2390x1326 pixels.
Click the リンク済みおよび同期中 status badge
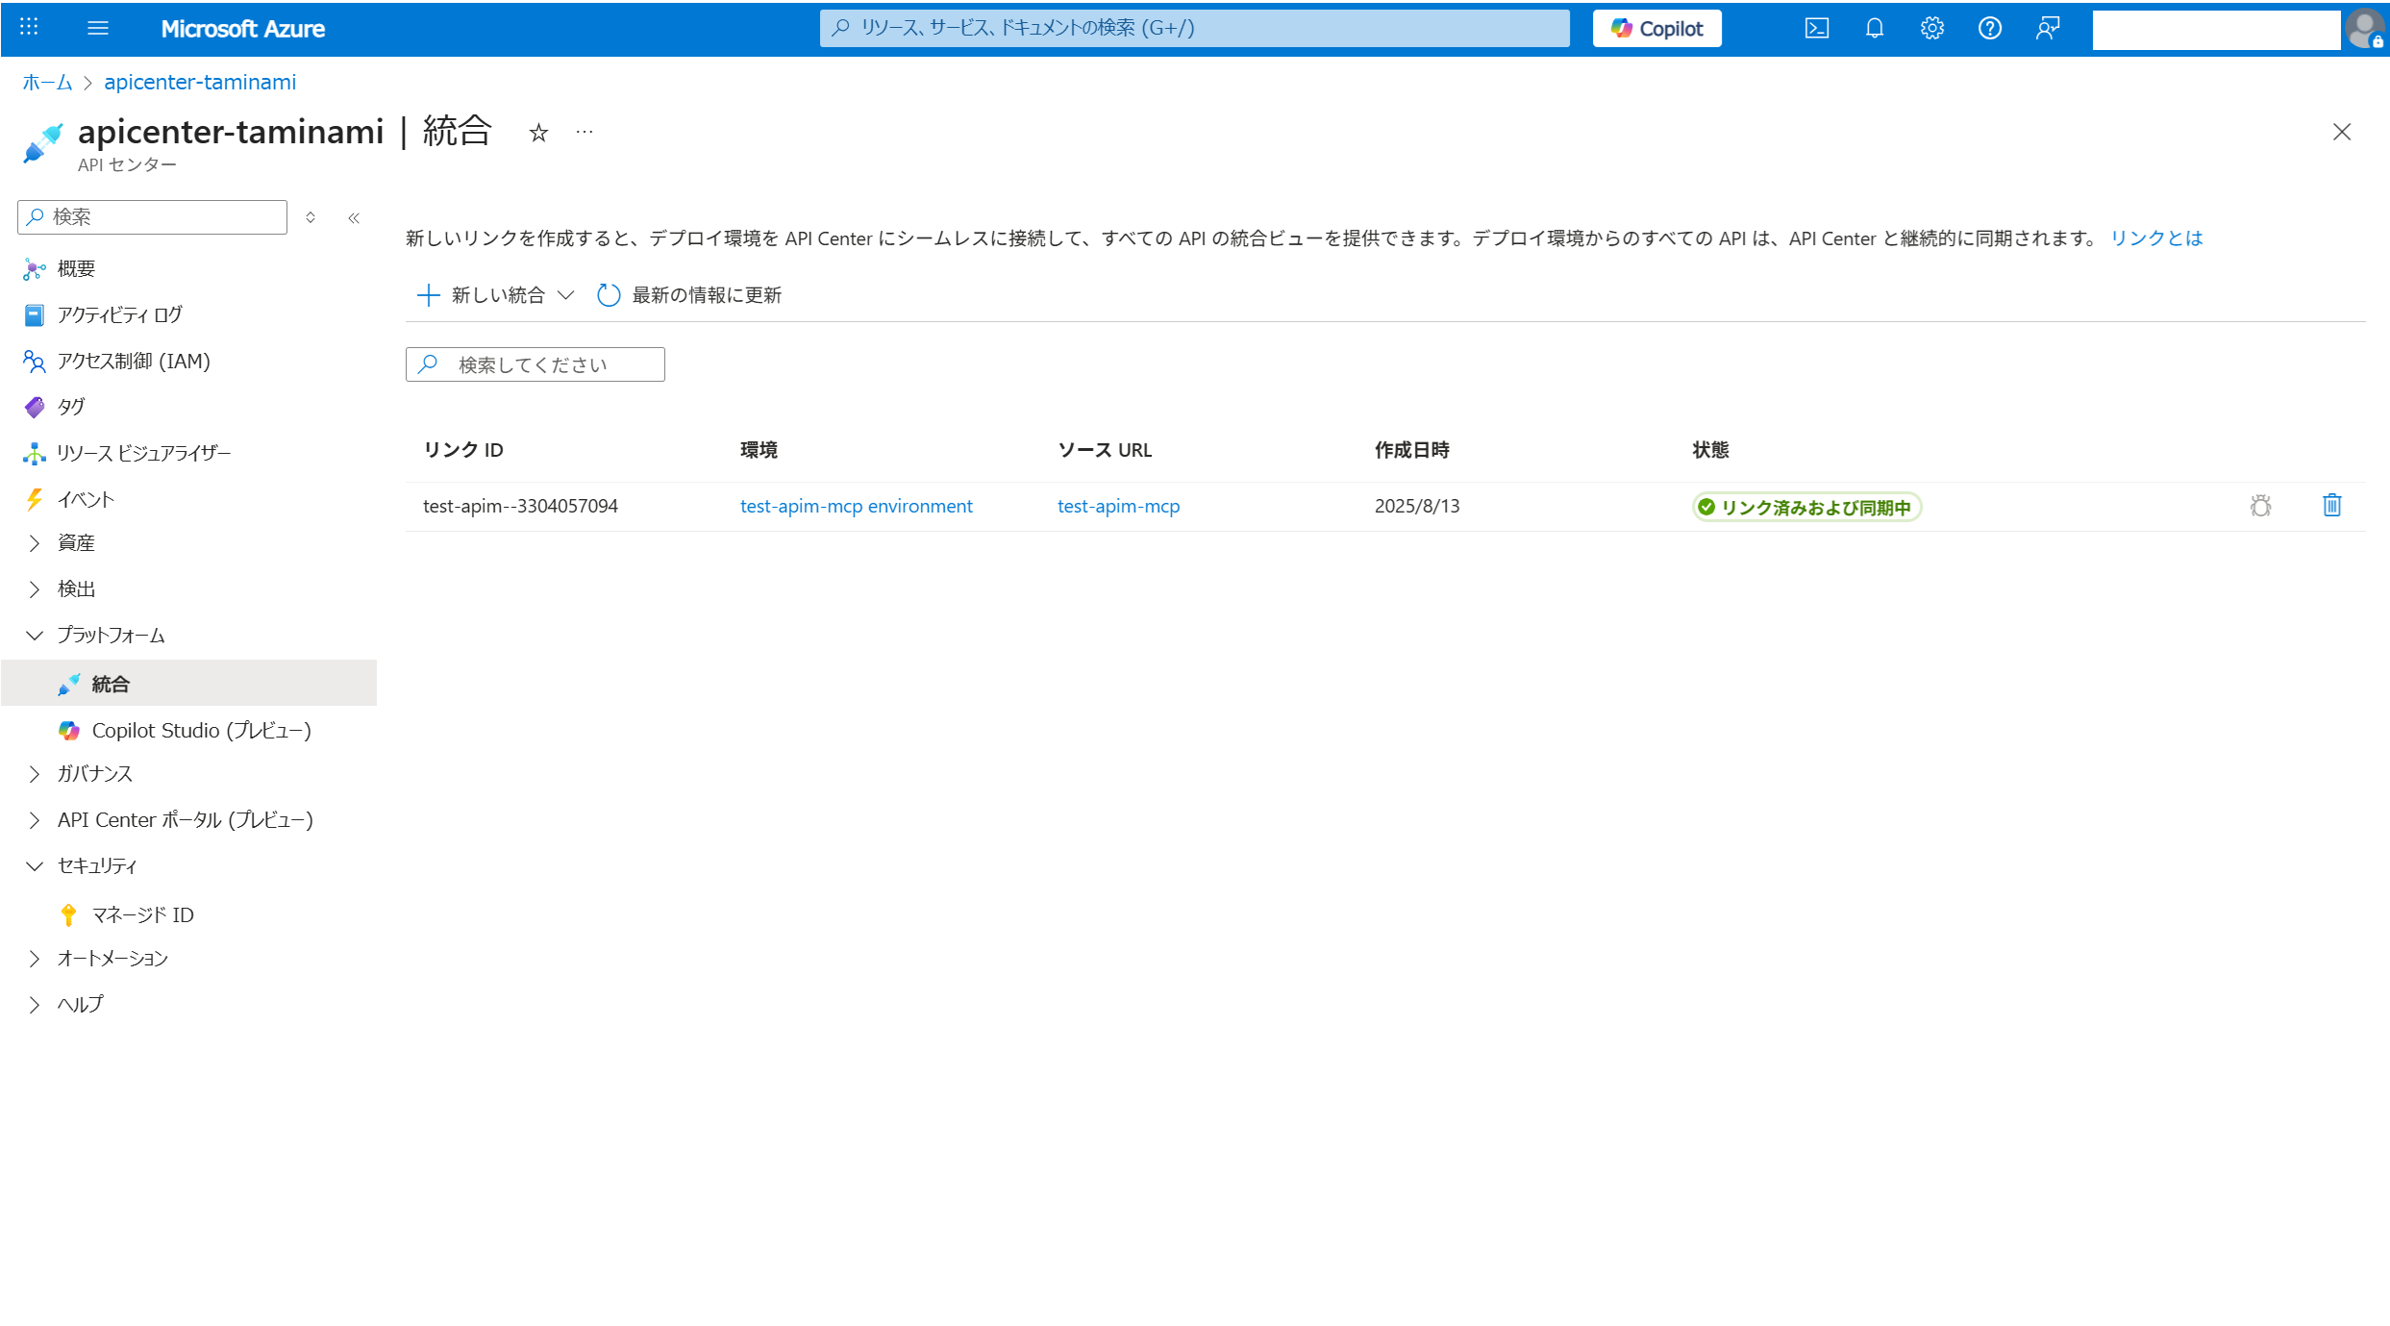(x=1805, y=507)
